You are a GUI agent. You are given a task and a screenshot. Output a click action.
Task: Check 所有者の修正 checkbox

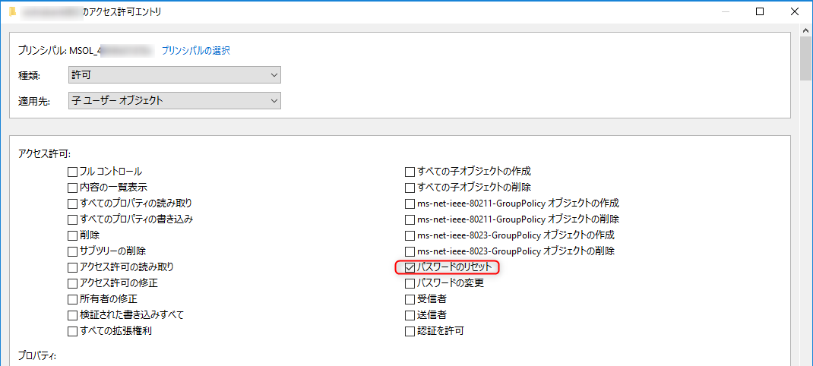click(x=72, y=299)
